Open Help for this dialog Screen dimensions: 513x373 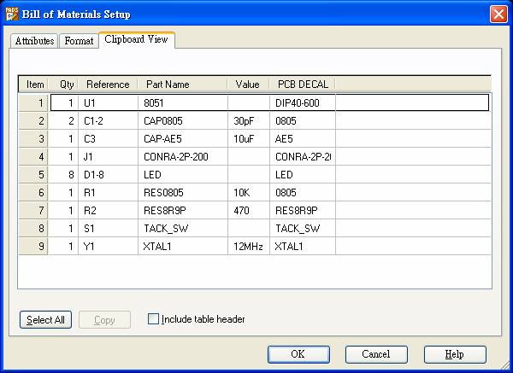[455, 354]
